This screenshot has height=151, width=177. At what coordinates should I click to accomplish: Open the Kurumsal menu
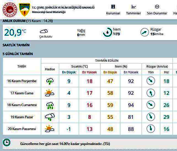point(113,13)
